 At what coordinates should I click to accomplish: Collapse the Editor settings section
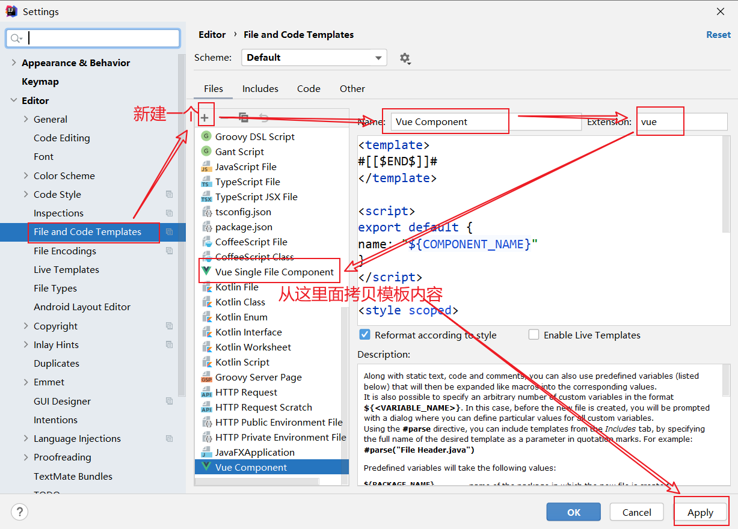tap(14, 100)
